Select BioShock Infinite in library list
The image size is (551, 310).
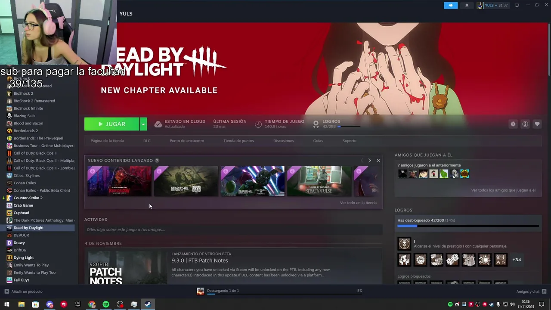click(x=28, y=108)
